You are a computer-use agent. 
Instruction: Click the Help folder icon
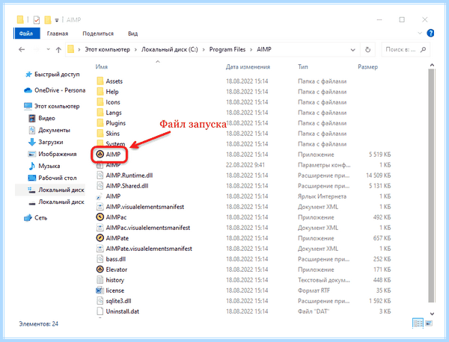point(100,92)
